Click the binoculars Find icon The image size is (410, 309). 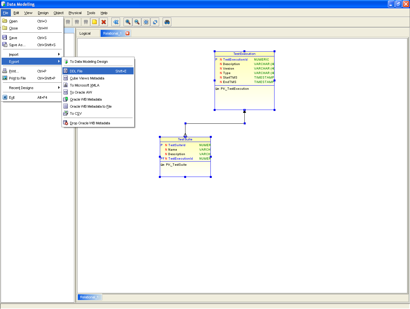click(167, 22)
